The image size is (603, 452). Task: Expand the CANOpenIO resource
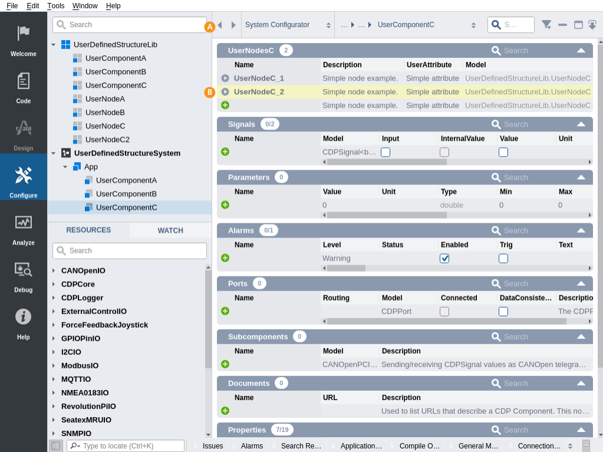[54, 270]
